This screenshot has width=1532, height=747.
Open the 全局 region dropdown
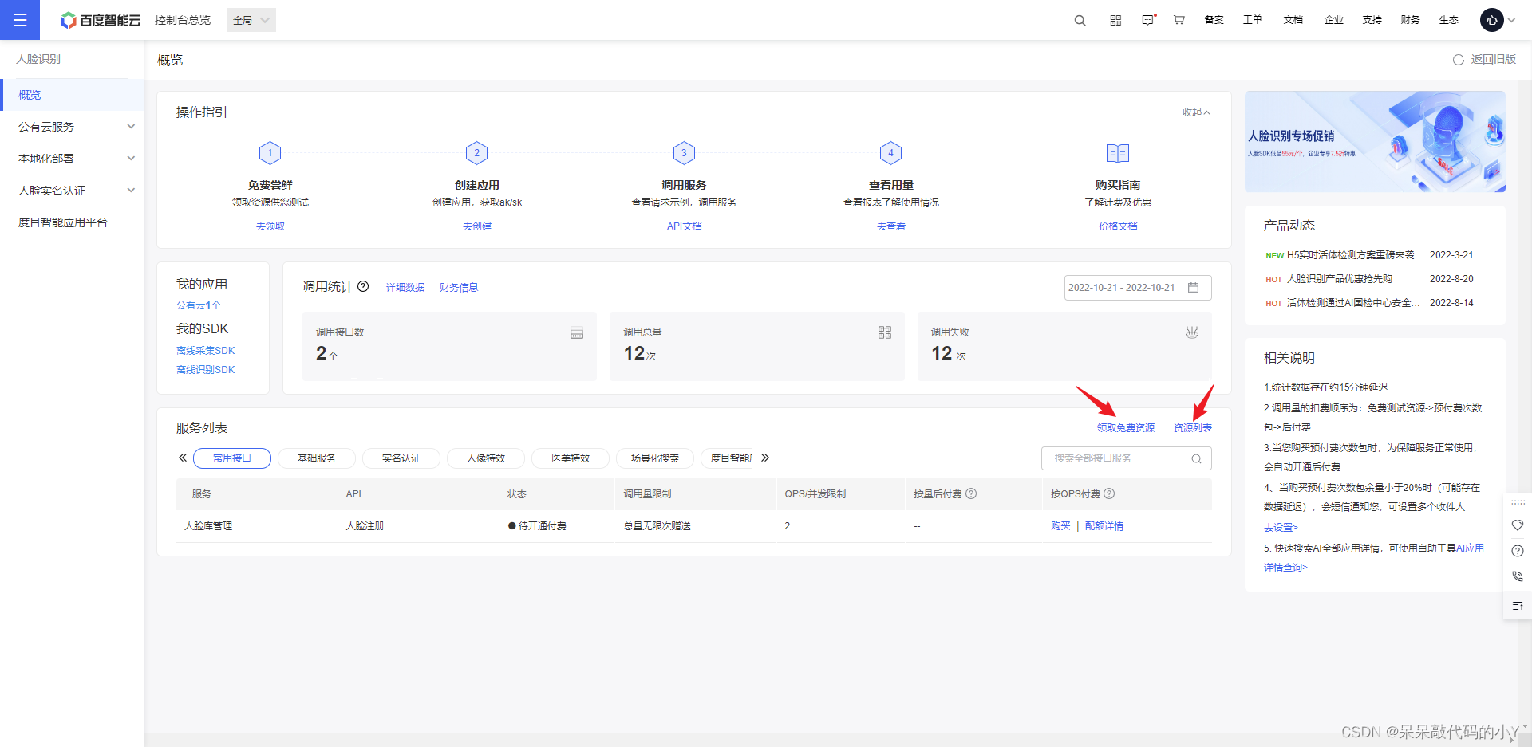coord(251,20)
